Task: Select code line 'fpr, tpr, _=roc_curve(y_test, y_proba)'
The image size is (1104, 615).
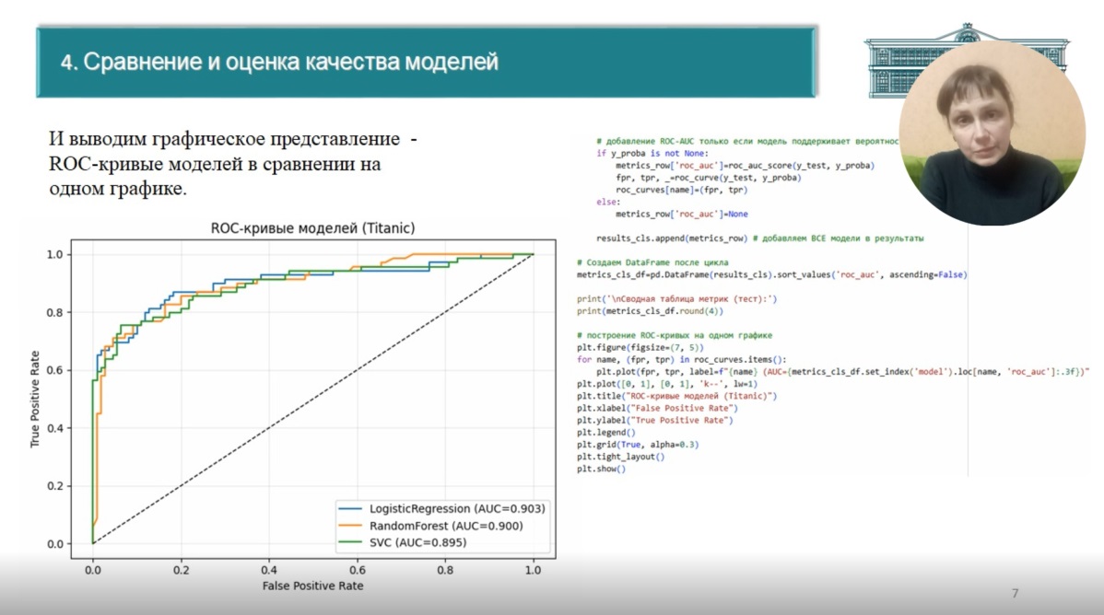Action: pos(709,178)
